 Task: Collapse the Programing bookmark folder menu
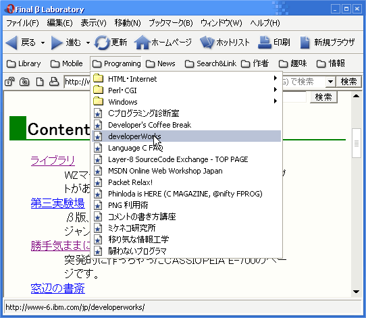click(x=116, y=63)
